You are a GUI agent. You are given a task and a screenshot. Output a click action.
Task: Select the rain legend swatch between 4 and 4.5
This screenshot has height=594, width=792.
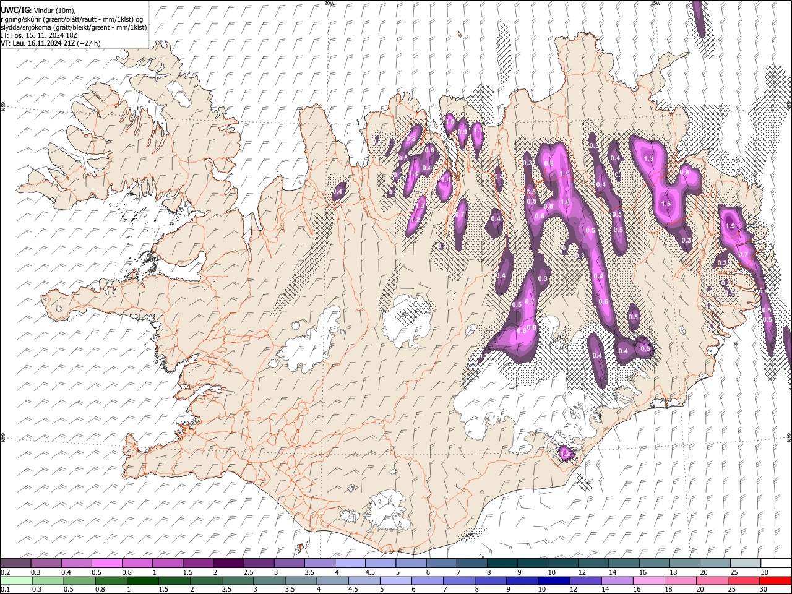(332, 581)
